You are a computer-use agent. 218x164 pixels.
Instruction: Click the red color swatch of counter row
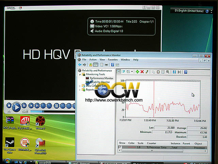point(132,147)
